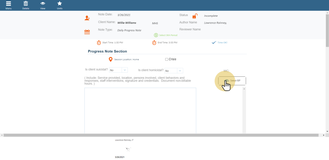Screen dimensions: 329x160
Task: Click the Start Time stopwatch icon
Action: [99, 43]
